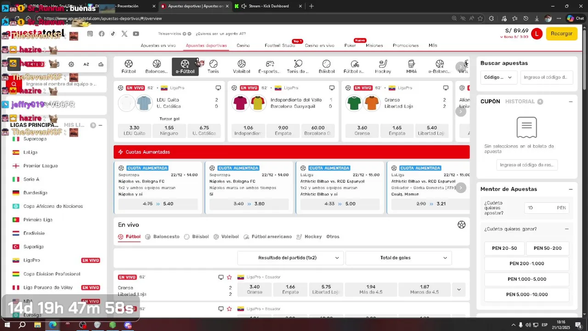This screenshot has height=331, width=588.
Task: Open Football Studio menu item
Action: (280, 46)
